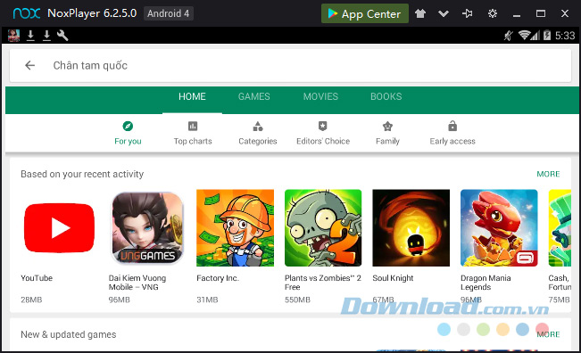The height and width of the screenshot is (353, 581).
Task: Open the Categories shapes icon
Action: click(x=258, y=127)
